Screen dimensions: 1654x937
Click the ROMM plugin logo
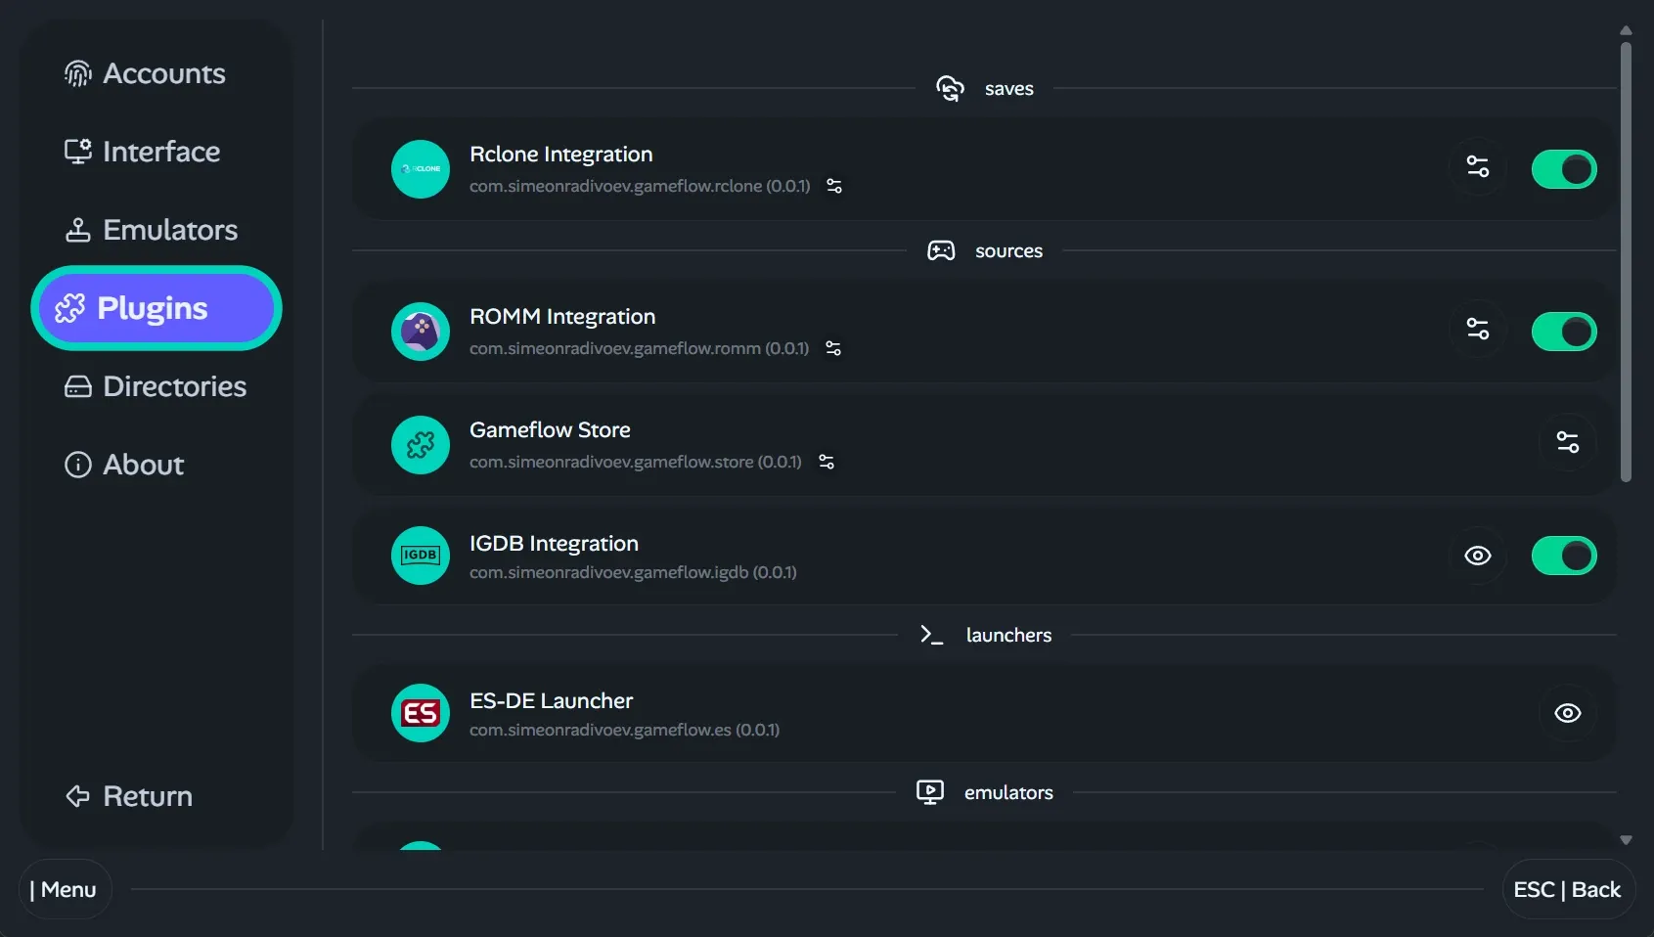pos(421,332)
